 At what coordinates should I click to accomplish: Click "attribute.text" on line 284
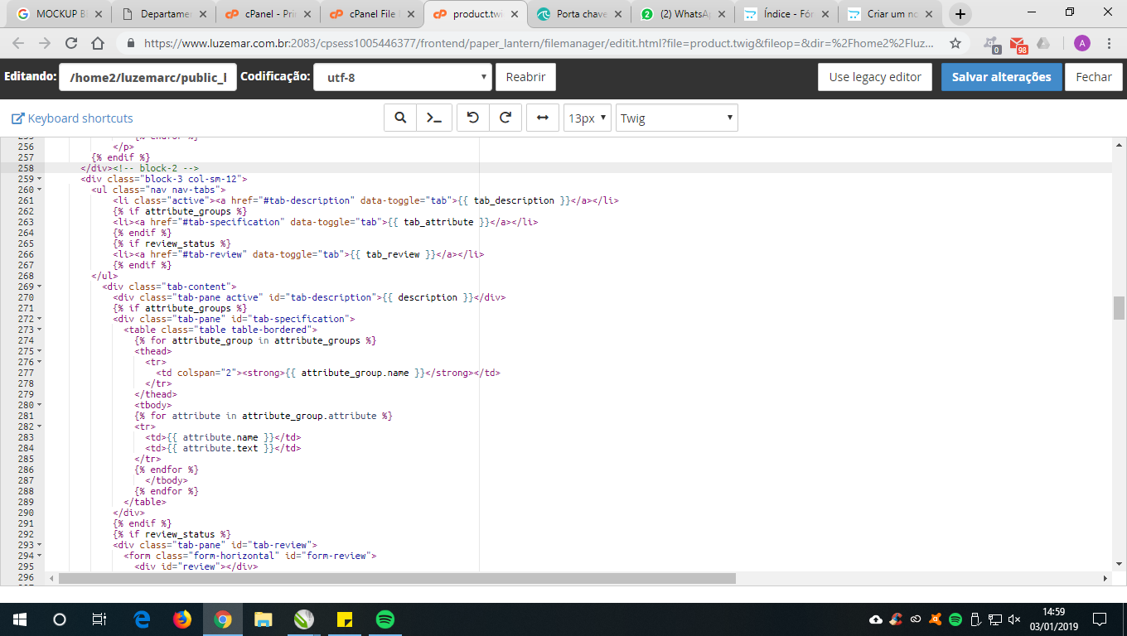coord(220,448)
